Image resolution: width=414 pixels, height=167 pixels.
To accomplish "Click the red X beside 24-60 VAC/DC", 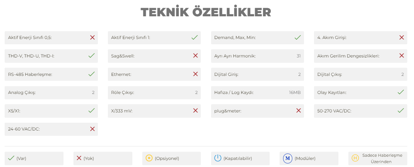I will click(92, 129).
